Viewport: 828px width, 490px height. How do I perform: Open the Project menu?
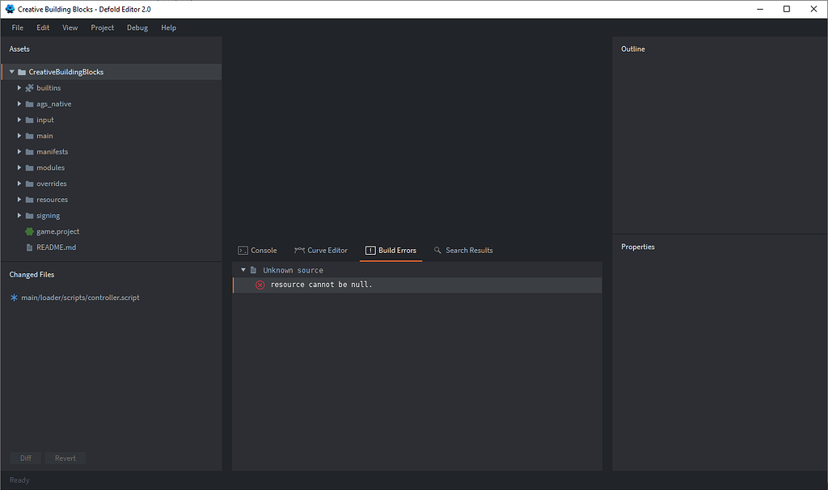102,27
